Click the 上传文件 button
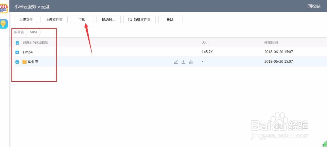Image resolution: width=327 pixels, height=147 pixels. point(26,20)
